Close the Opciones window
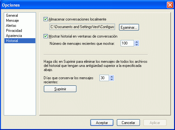The height and width of the screenshot is (130, 175). tap(170, 5)
